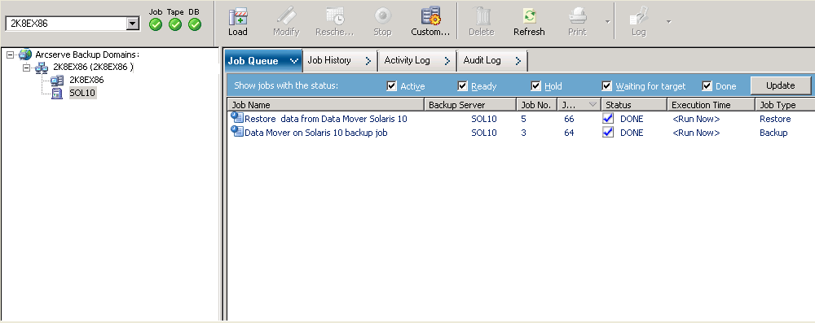The width and height of the screenshot is (815, 323).
Task: Click the Print printer icon
Action: pyautogui.click(x=578, y=15)
